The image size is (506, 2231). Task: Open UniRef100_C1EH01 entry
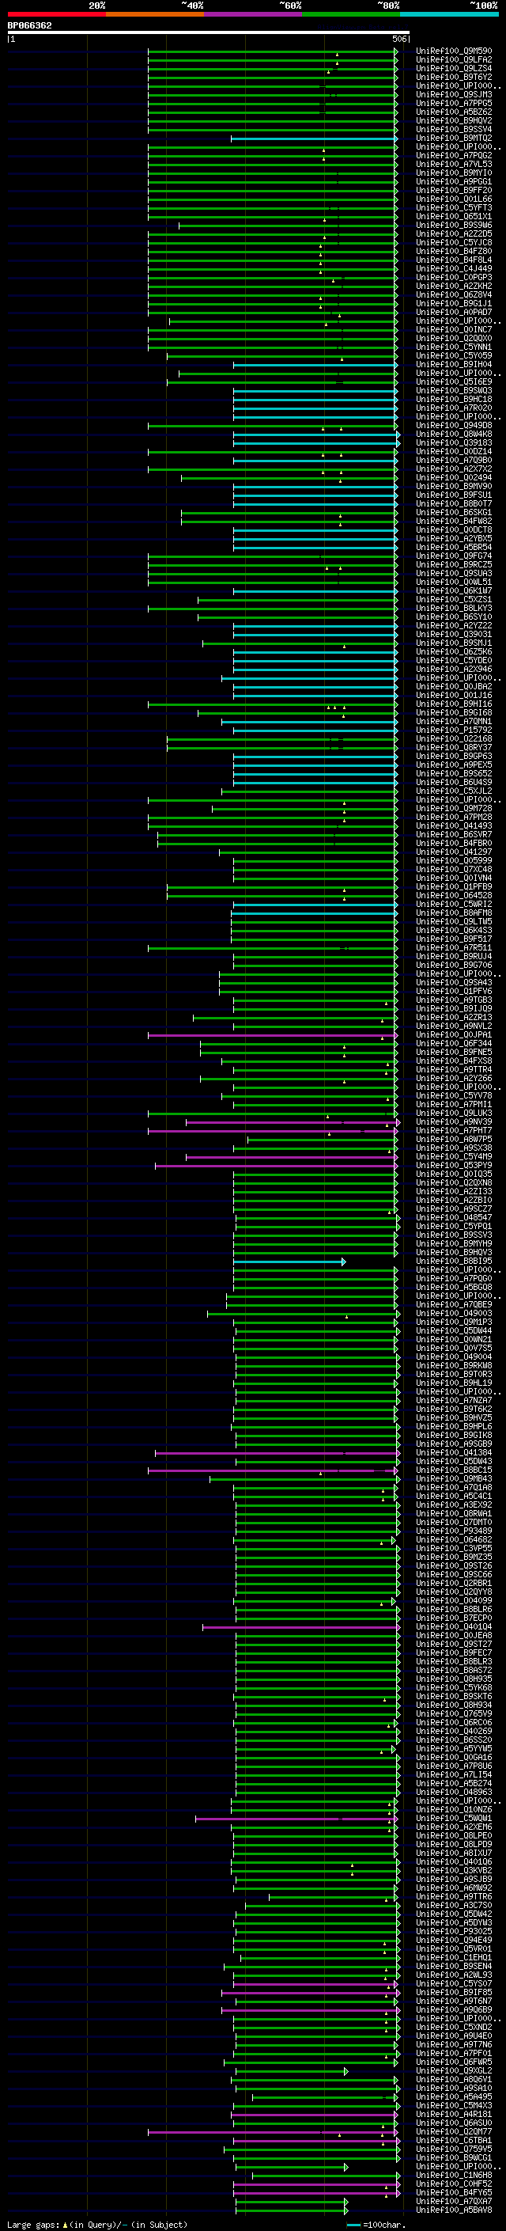pos(454,1957)
